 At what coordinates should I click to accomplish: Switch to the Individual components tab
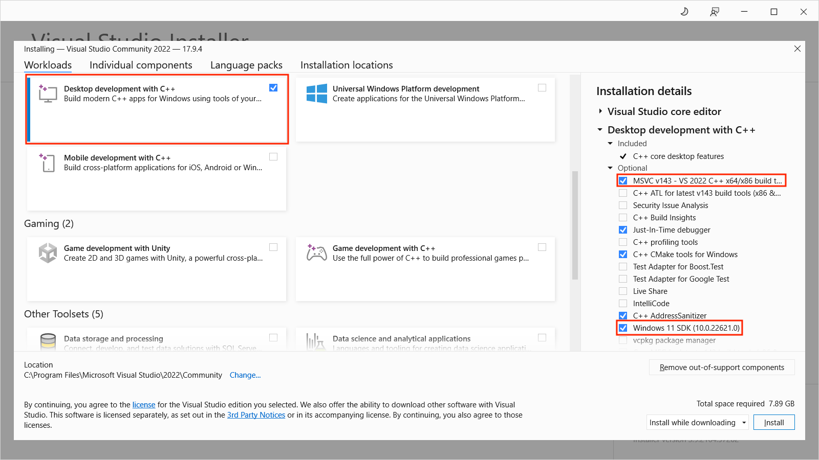pyautogui.click(x=141, y=65)
